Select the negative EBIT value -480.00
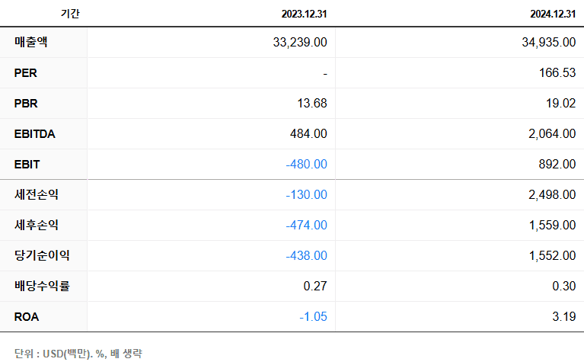Viewport: 584px width, 362px height. pos(306,165)
